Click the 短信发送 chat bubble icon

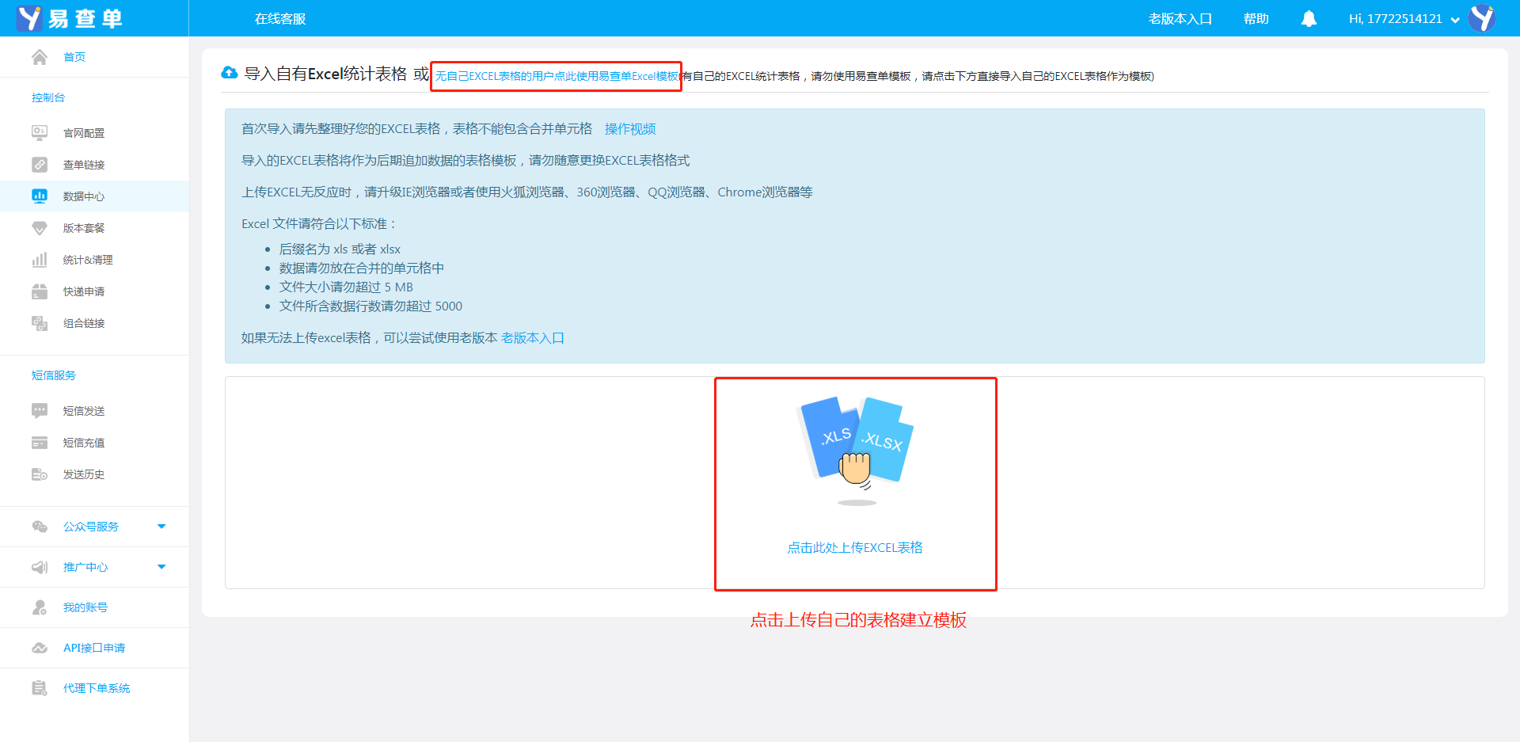(40, 411)
